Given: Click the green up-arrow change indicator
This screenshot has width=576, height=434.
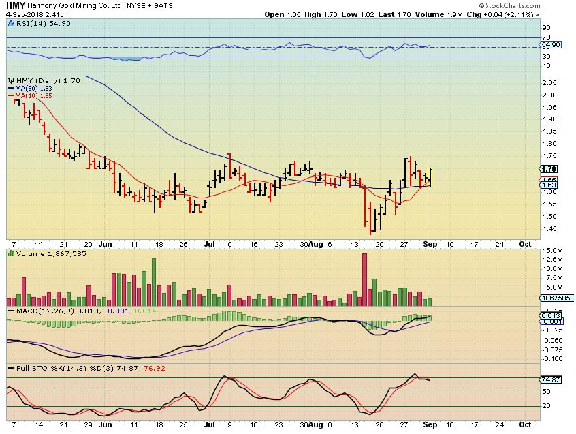Looking at the screenshot, I should click(537, 15).
